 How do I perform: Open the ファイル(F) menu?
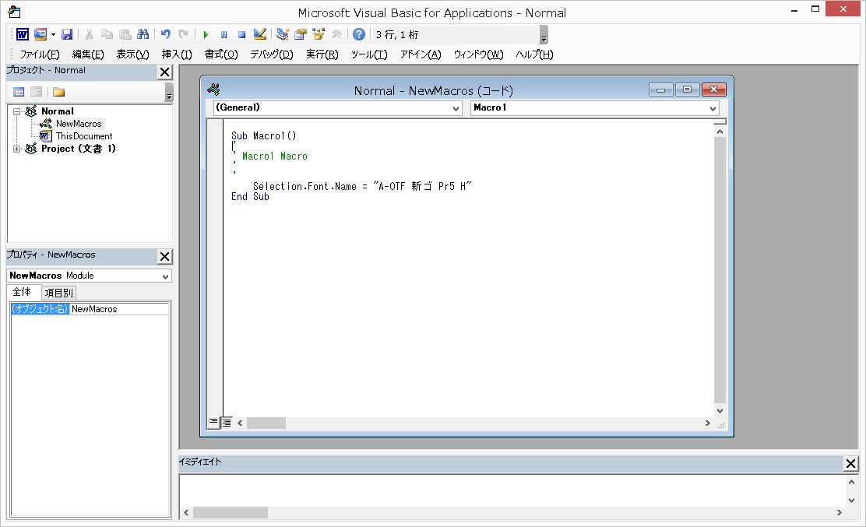(x=40, y=54)
